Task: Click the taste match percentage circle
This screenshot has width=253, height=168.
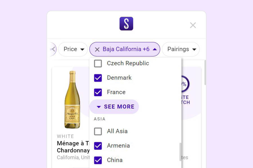Action: point(185,84)
